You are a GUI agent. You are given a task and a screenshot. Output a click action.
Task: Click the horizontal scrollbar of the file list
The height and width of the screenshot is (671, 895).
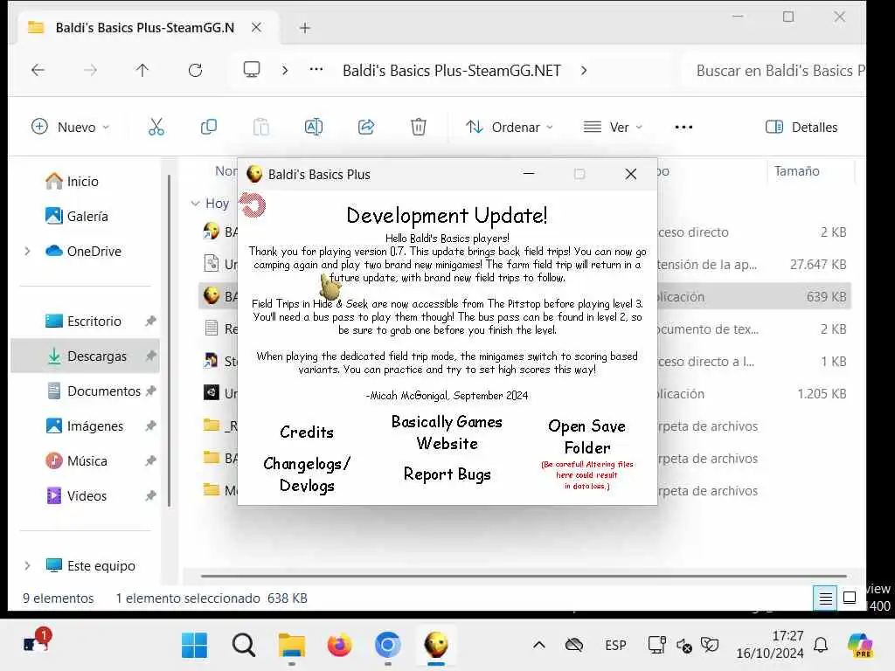pyautogui.click(x=524, y=577)
